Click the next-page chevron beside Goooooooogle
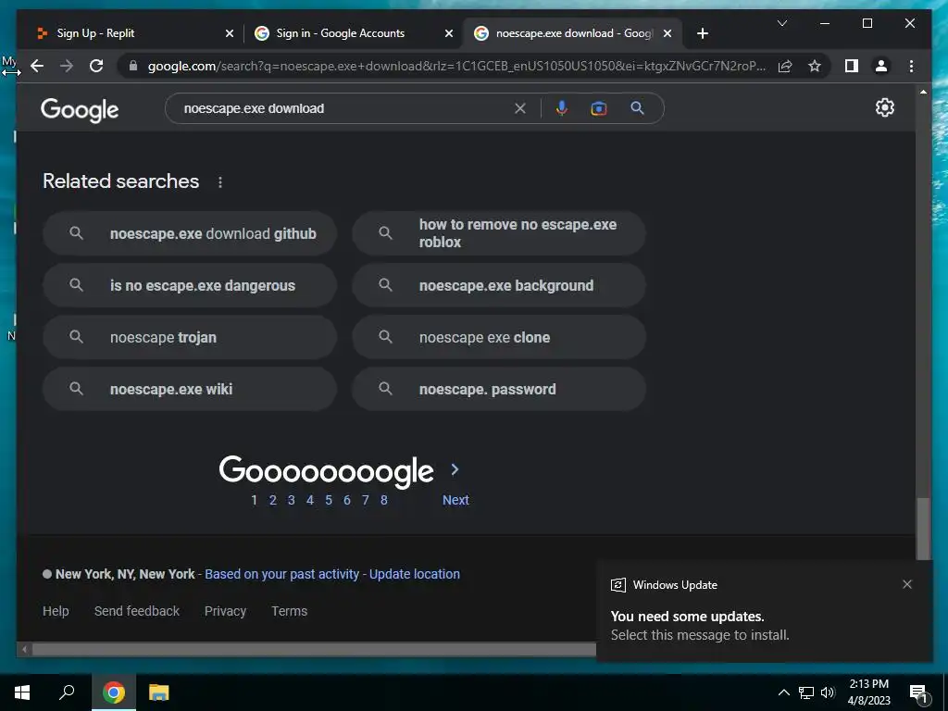Viewport: 948px width, 711px height. (x=455, y=469)
